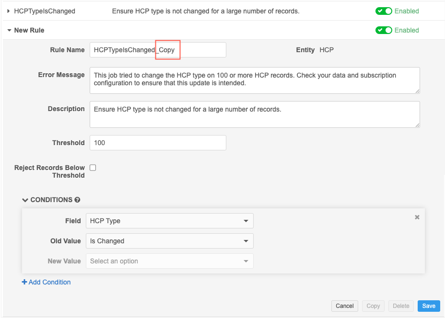Click into the Rule Name field

pyautogui.click(x=157, y=50)
